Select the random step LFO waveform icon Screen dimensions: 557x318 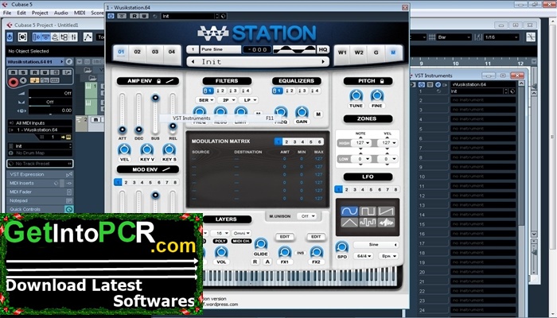pyautogui.click(x=368, y=223)
